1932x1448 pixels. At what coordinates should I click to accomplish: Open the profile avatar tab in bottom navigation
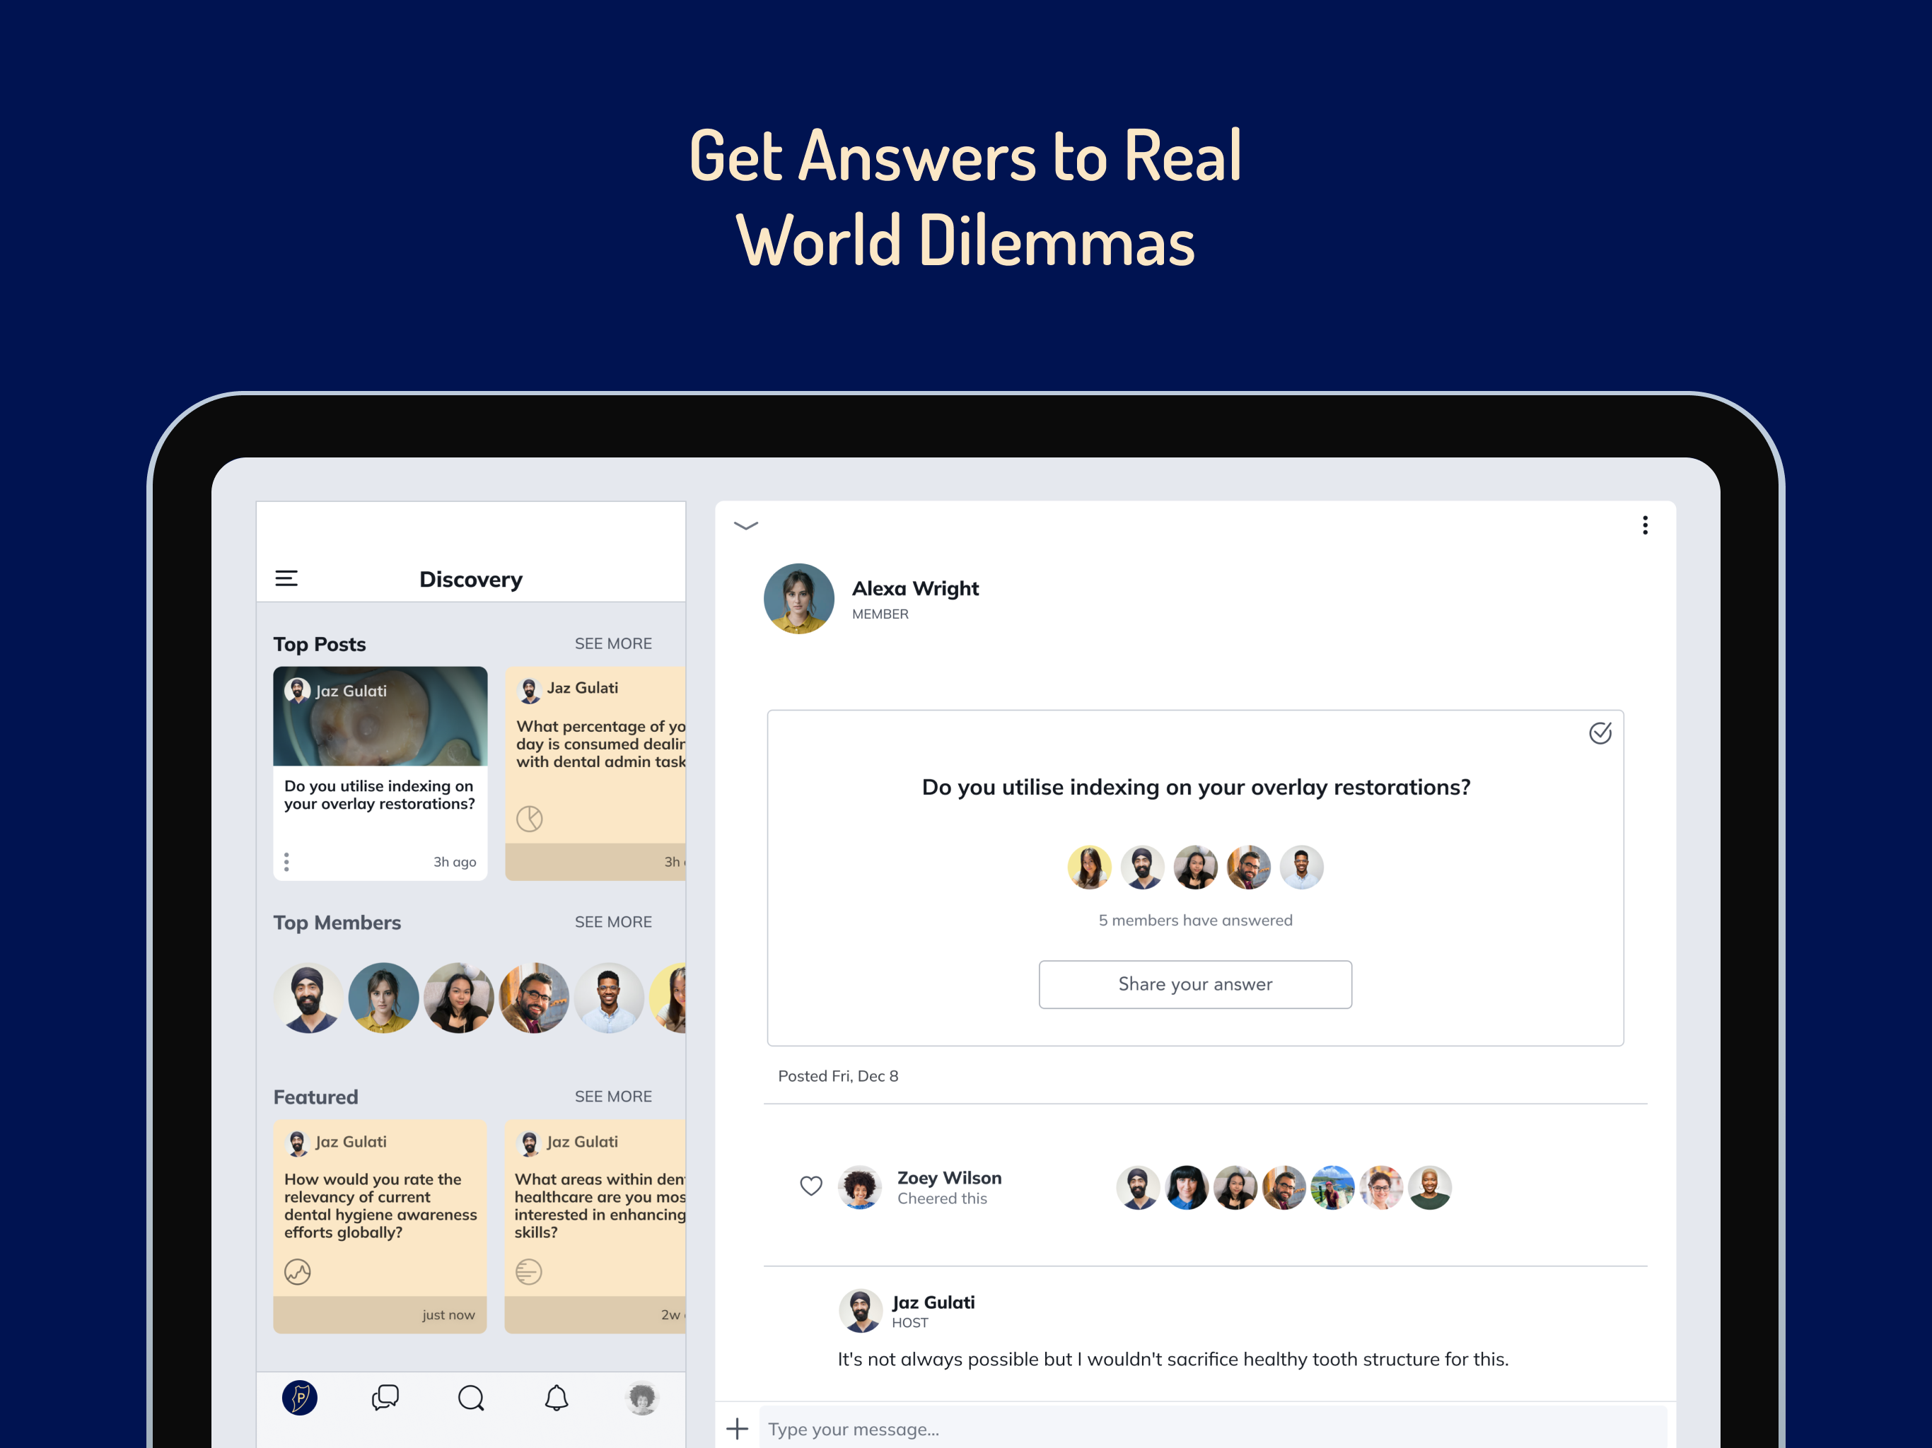click(642, 1397)
